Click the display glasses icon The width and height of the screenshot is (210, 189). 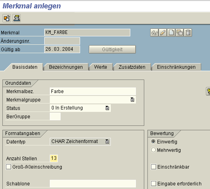(155, 33)
